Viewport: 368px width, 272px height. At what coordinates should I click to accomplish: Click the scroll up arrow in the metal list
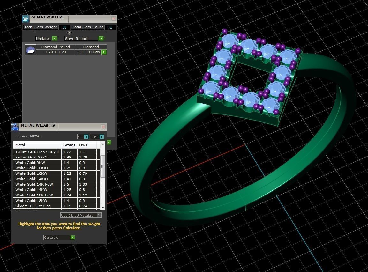click(102, 144)
